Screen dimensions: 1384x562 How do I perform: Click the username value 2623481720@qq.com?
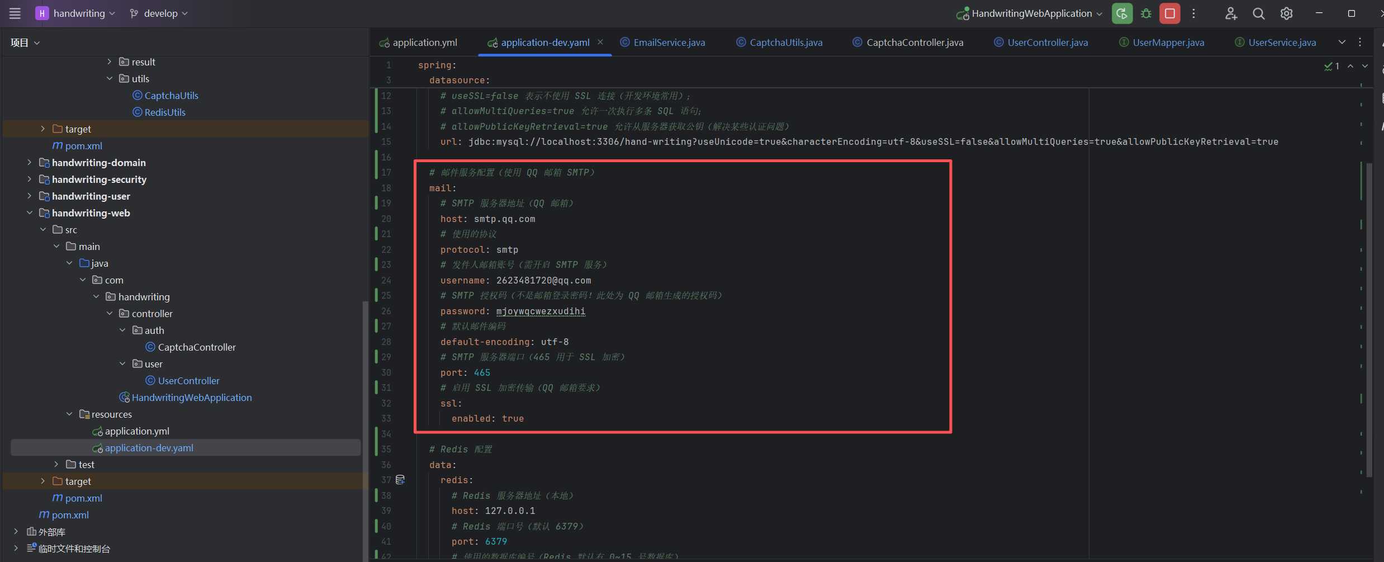pos(543,280)
